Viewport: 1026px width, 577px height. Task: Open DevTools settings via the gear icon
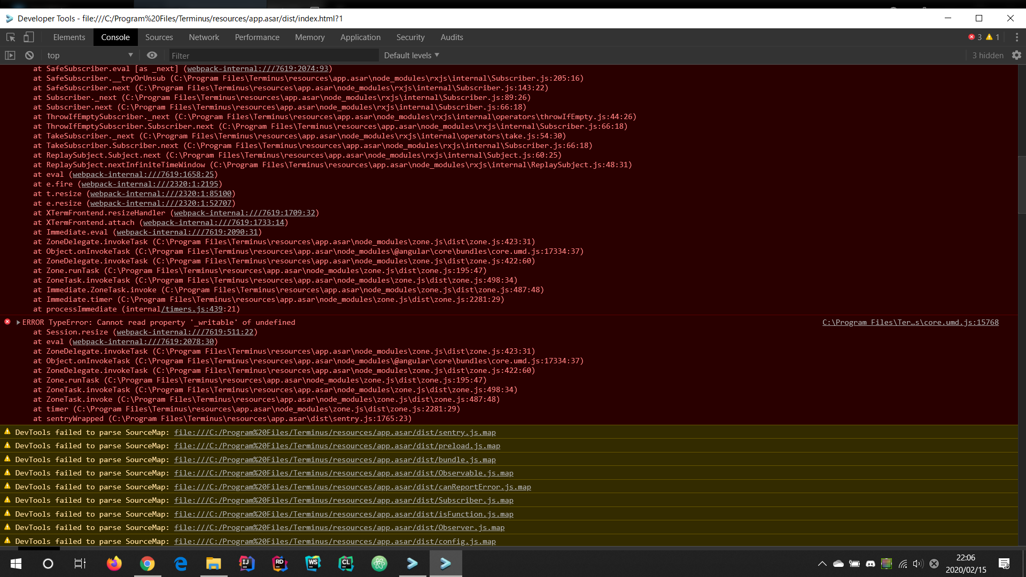(x=1016, y=55)
